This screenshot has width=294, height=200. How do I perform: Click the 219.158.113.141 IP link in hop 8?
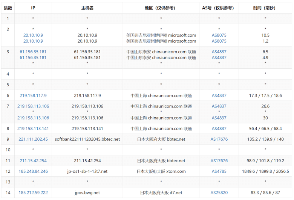click(x=33, y=129)
